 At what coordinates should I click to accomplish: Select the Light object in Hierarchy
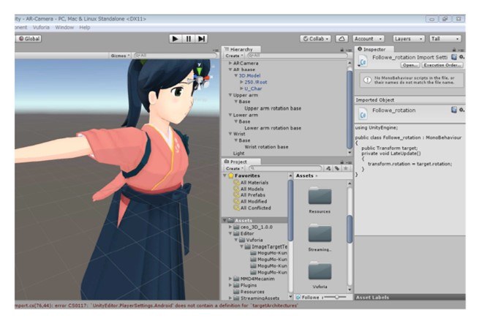(238, 154)
